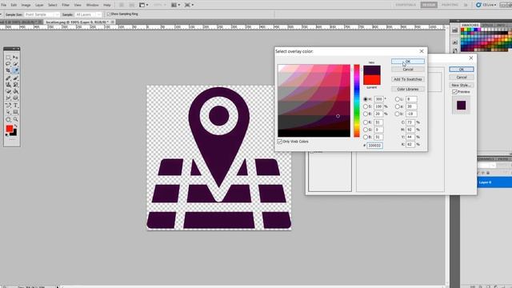Image resolution: width=512 pixels, height=288 pixels.
Task: Open the Layer menu
Action: [39, 6]
